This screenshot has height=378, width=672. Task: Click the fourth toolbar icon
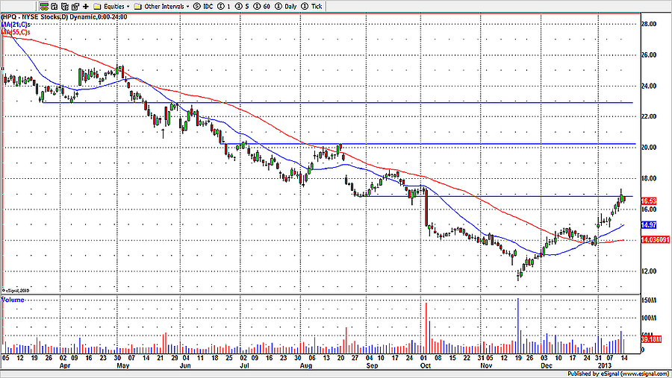[x=75, y=5]
